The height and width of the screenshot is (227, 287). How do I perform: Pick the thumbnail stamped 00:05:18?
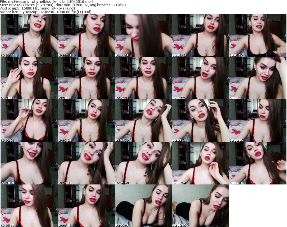click(x=258, y=163)
